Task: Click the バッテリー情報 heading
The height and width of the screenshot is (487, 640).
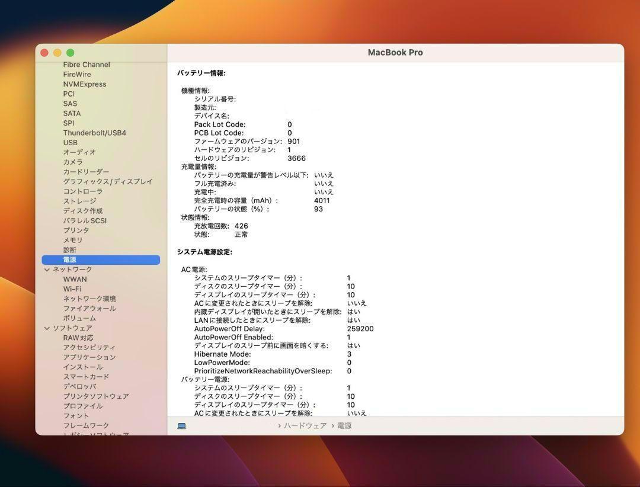Action: click(x=201, y=73)
